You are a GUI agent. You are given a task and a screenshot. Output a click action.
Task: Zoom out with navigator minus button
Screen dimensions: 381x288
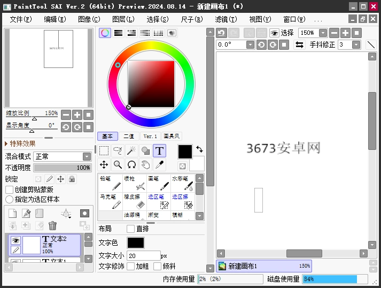point(66,115)
